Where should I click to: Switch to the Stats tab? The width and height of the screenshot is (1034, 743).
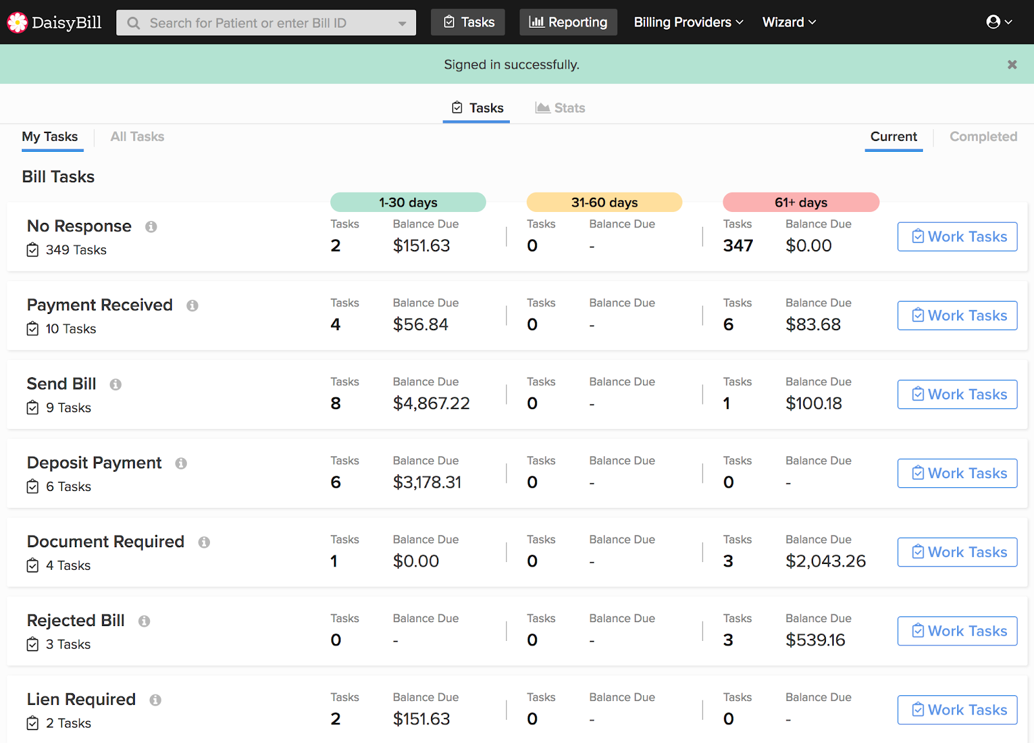[x=560, y=108]
